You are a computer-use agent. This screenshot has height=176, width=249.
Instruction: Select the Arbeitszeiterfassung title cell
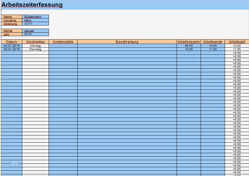tap(125, 5)
